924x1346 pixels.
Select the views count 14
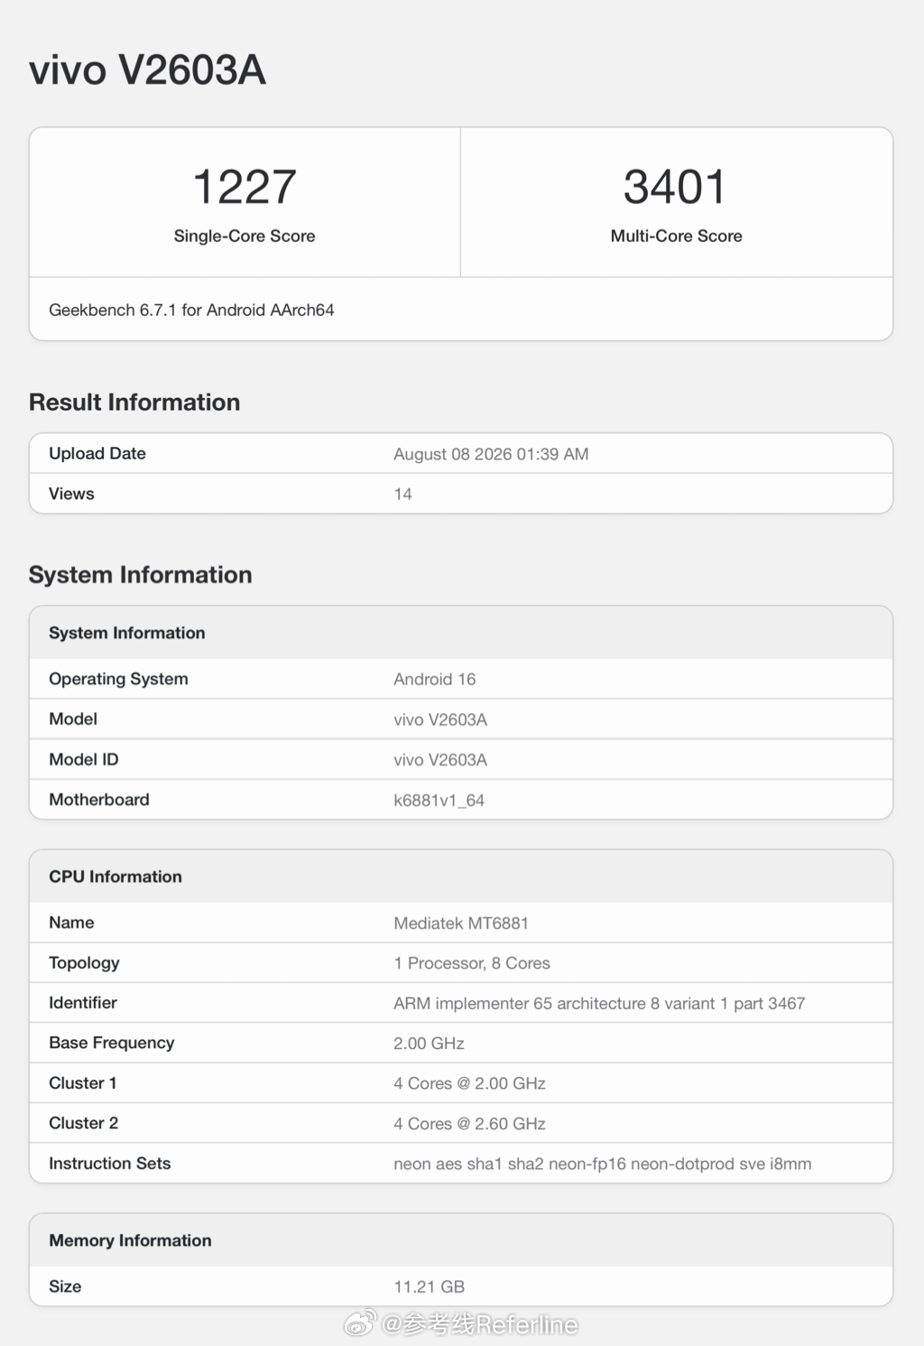click(402, 494)
